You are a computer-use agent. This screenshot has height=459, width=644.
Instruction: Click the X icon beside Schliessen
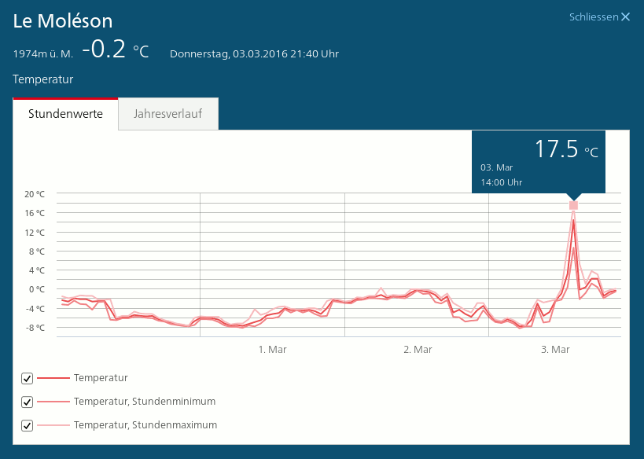click(626, 17)
